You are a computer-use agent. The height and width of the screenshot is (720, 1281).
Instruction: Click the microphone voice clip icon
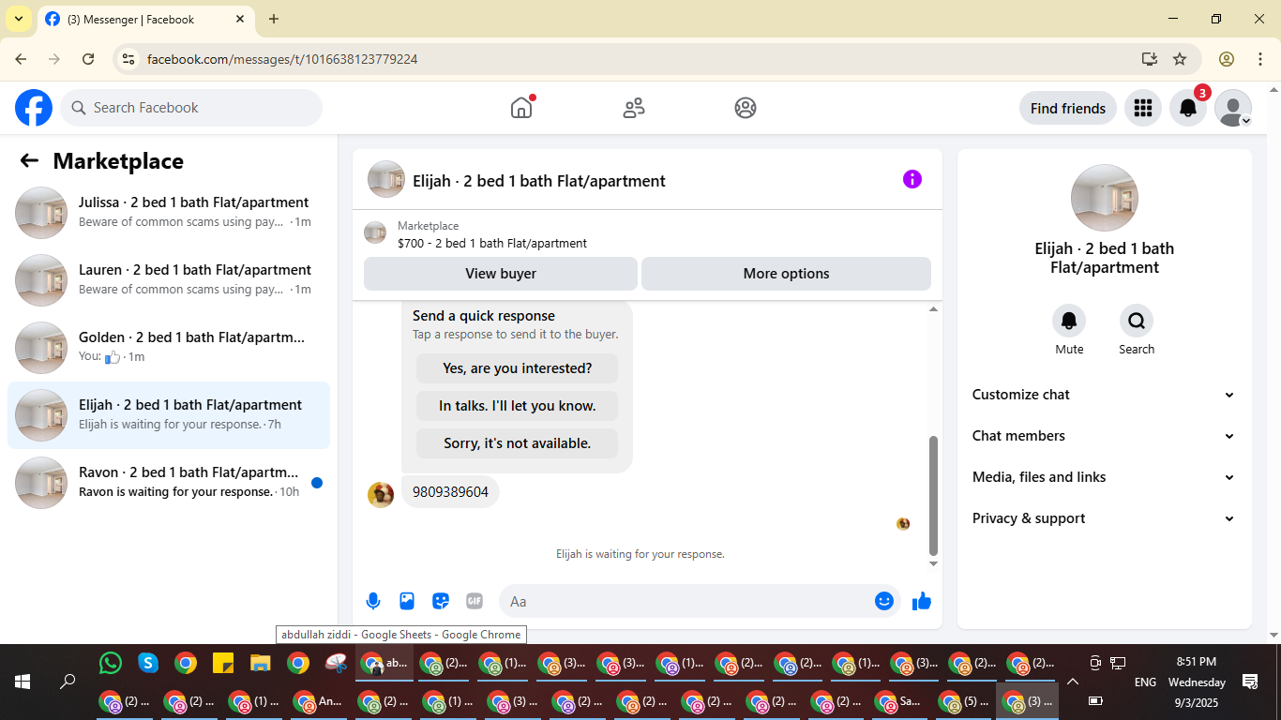point(373,601)
